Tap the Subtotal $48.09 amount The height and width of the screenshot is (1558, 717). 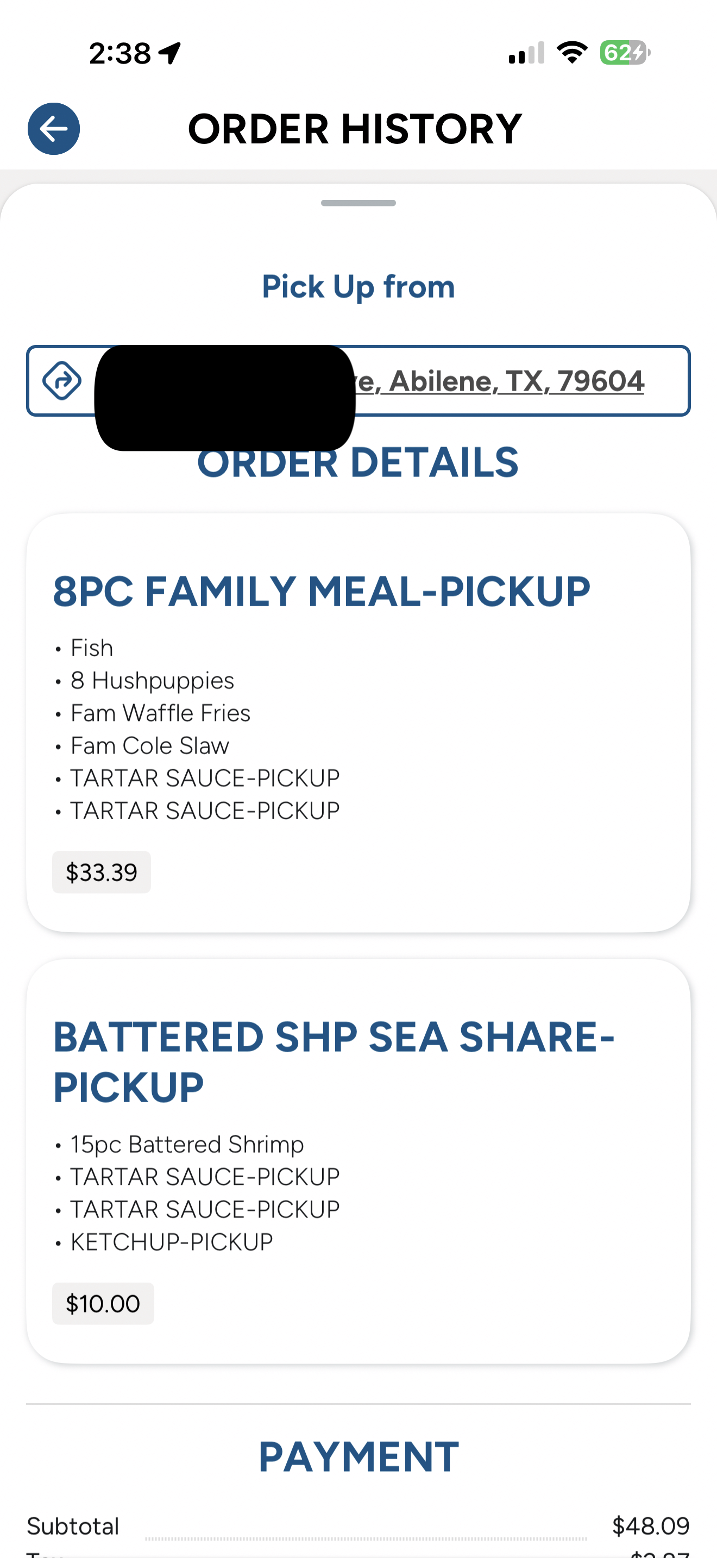[x=651, y=1526]
